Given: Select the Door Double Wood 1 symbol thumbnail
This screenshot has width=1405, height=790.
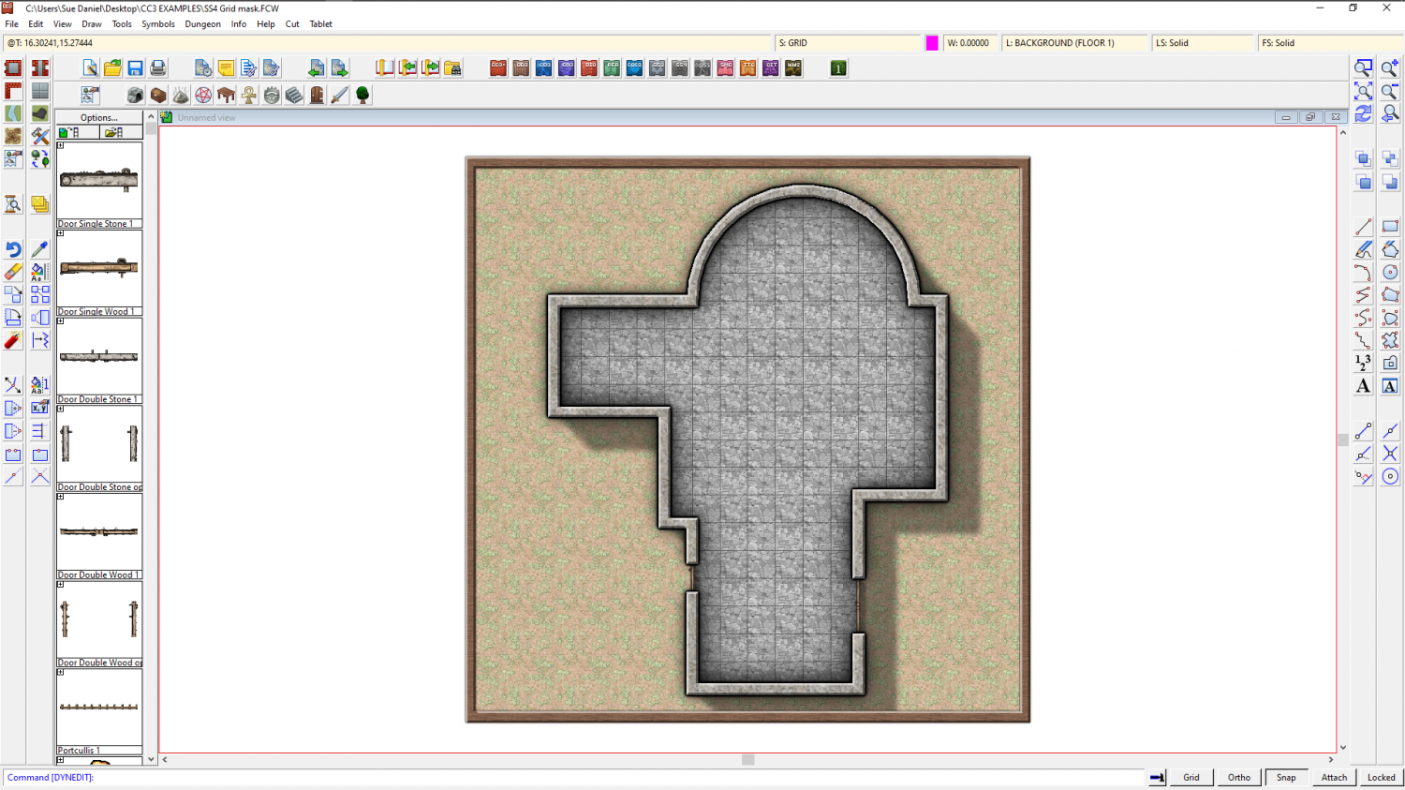Looking at the screenshot, I should 99,531.
